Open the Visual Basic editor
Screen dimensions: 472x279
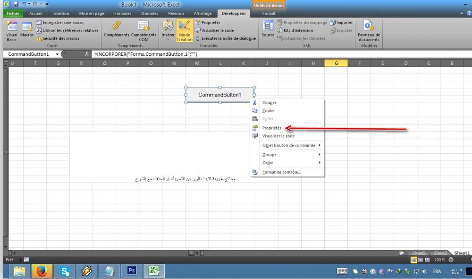tap(12, 31)
